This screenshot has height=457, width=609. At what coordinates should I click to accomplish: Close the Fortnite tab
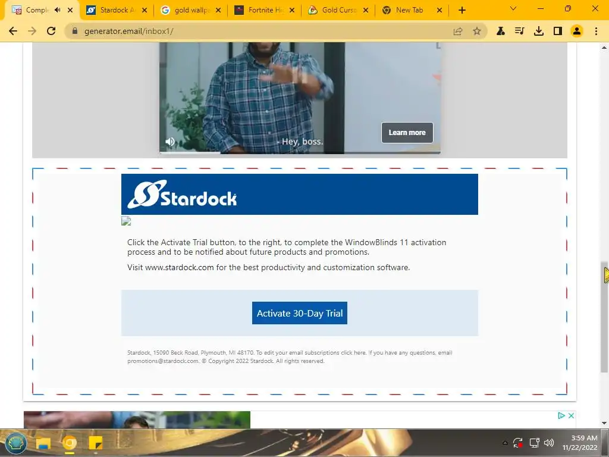tap(292, 11)
